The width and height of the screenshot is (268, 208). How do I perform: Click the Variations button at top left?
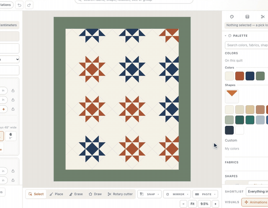click(6, 5)
